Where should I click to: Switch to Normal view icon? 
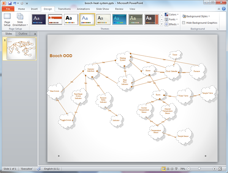[x=164, y=169]
